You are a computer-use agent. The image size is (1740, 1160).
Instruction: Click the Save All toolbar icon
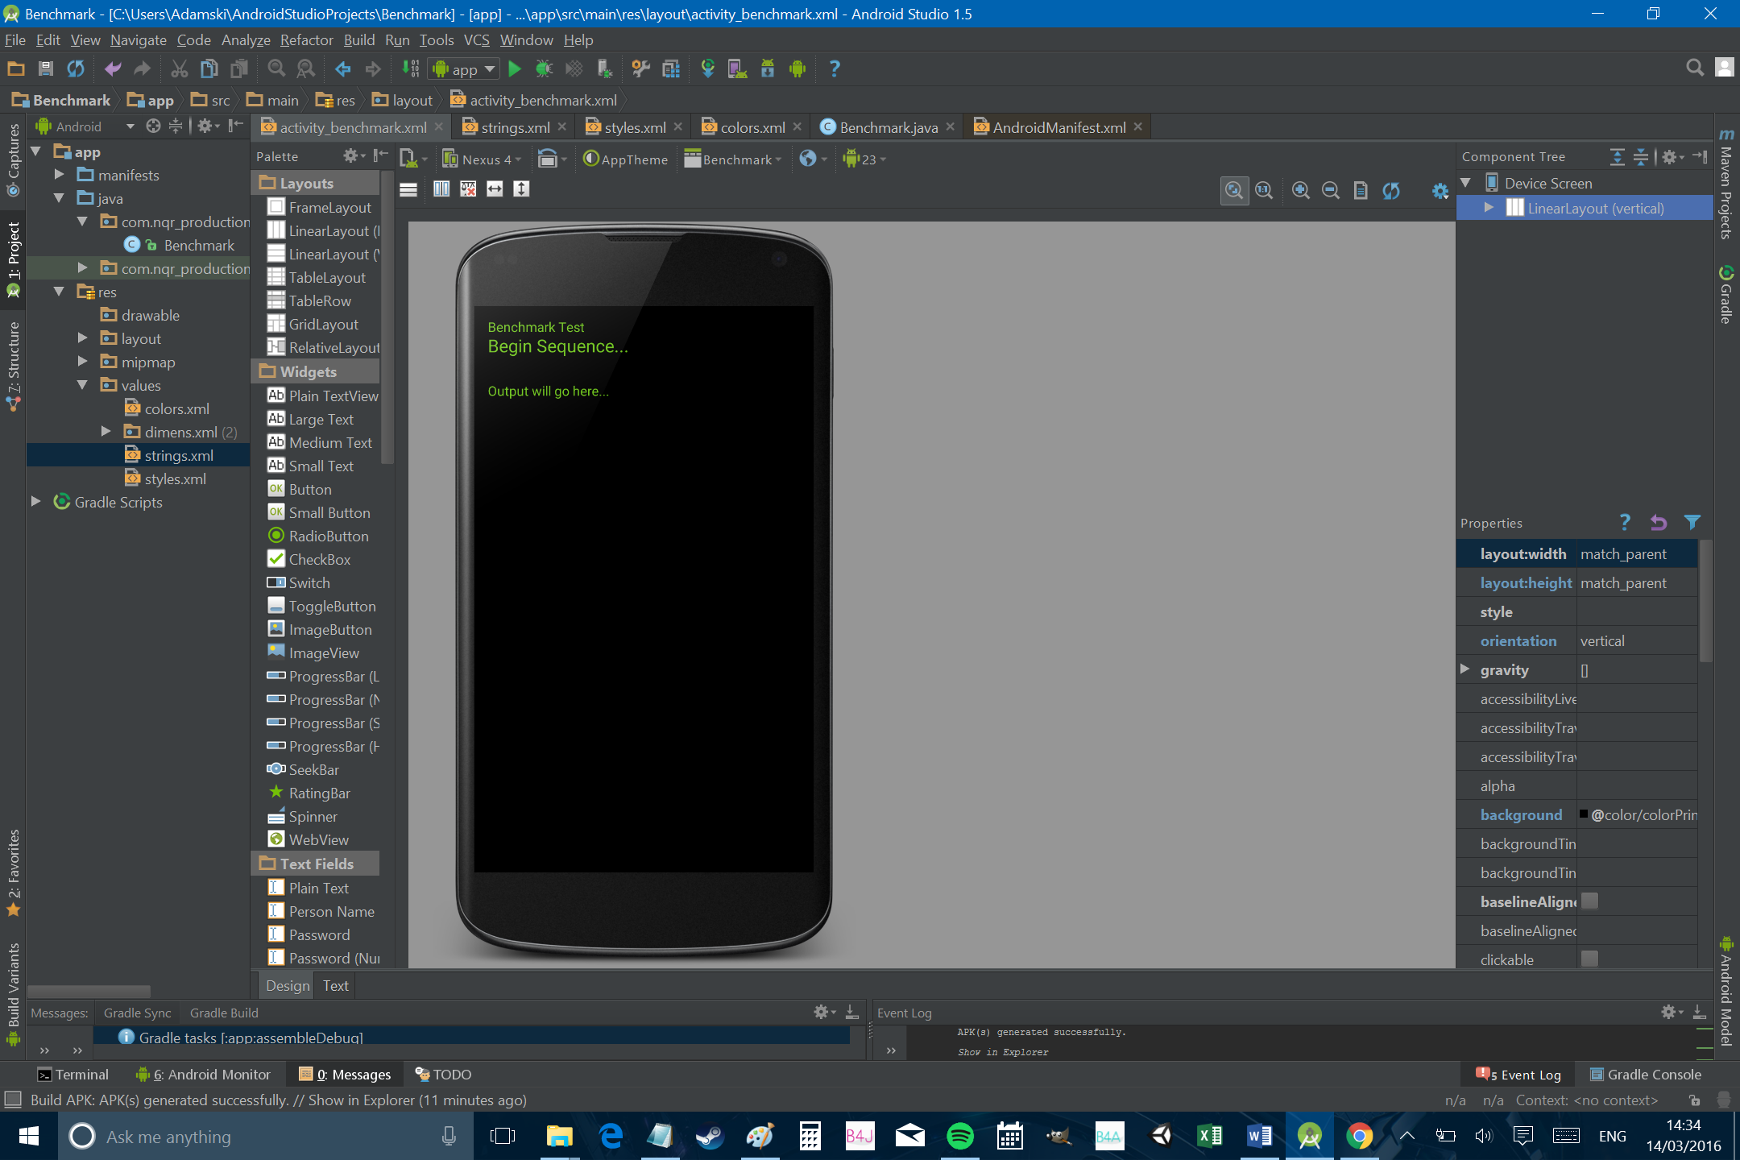[x=46, y=69]
